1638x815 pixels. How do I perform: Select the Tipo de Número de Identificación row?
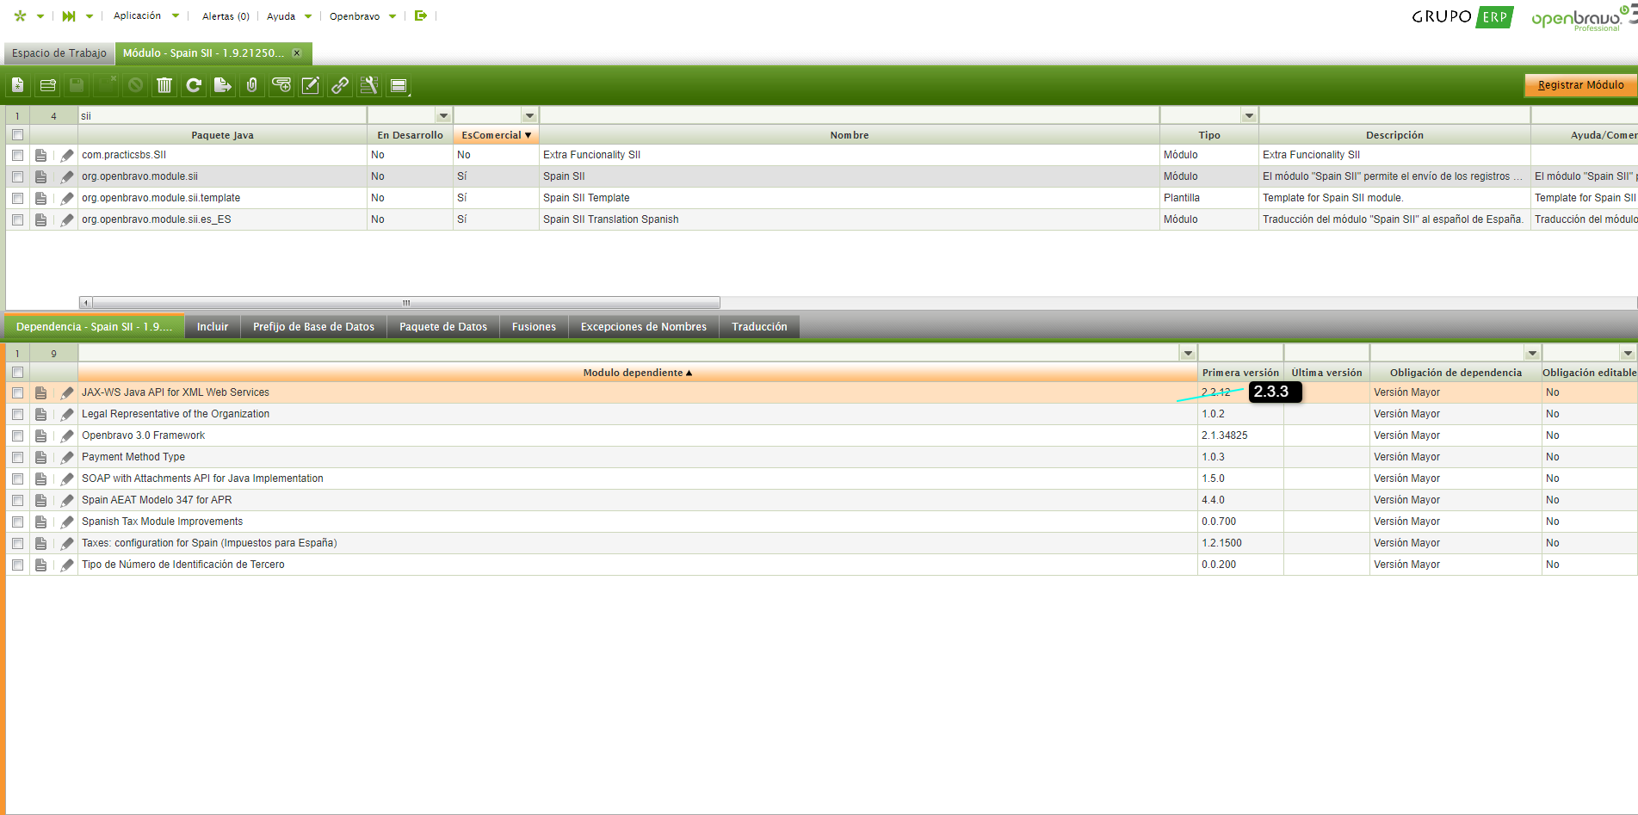coord(821,565)
